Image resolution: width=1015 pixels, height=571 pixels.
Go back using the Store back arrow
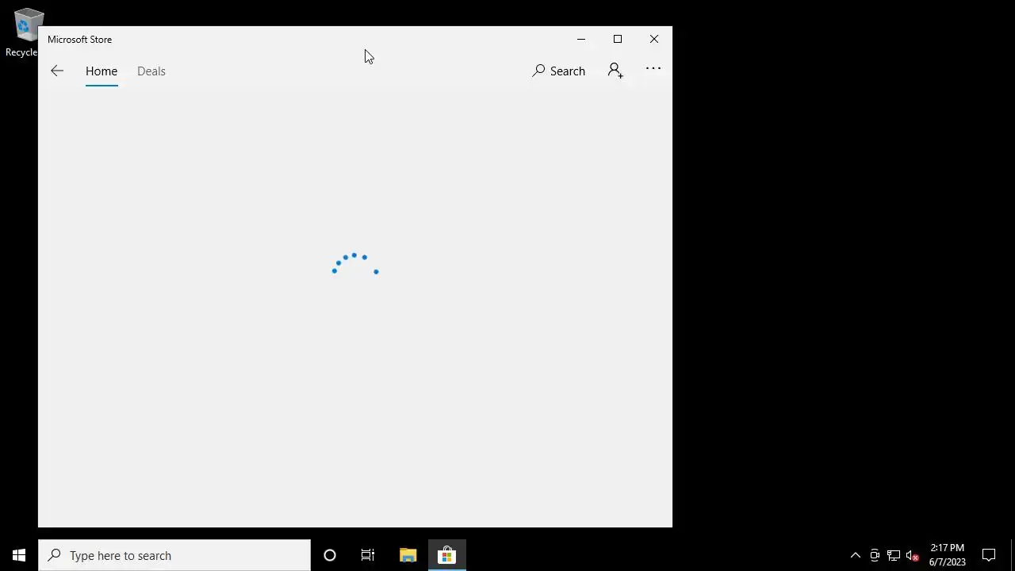(x=57, y=71)
